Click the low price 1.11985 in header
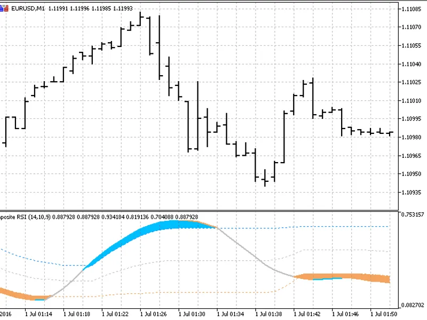This screenshot has height=320, width=427. 101,9
